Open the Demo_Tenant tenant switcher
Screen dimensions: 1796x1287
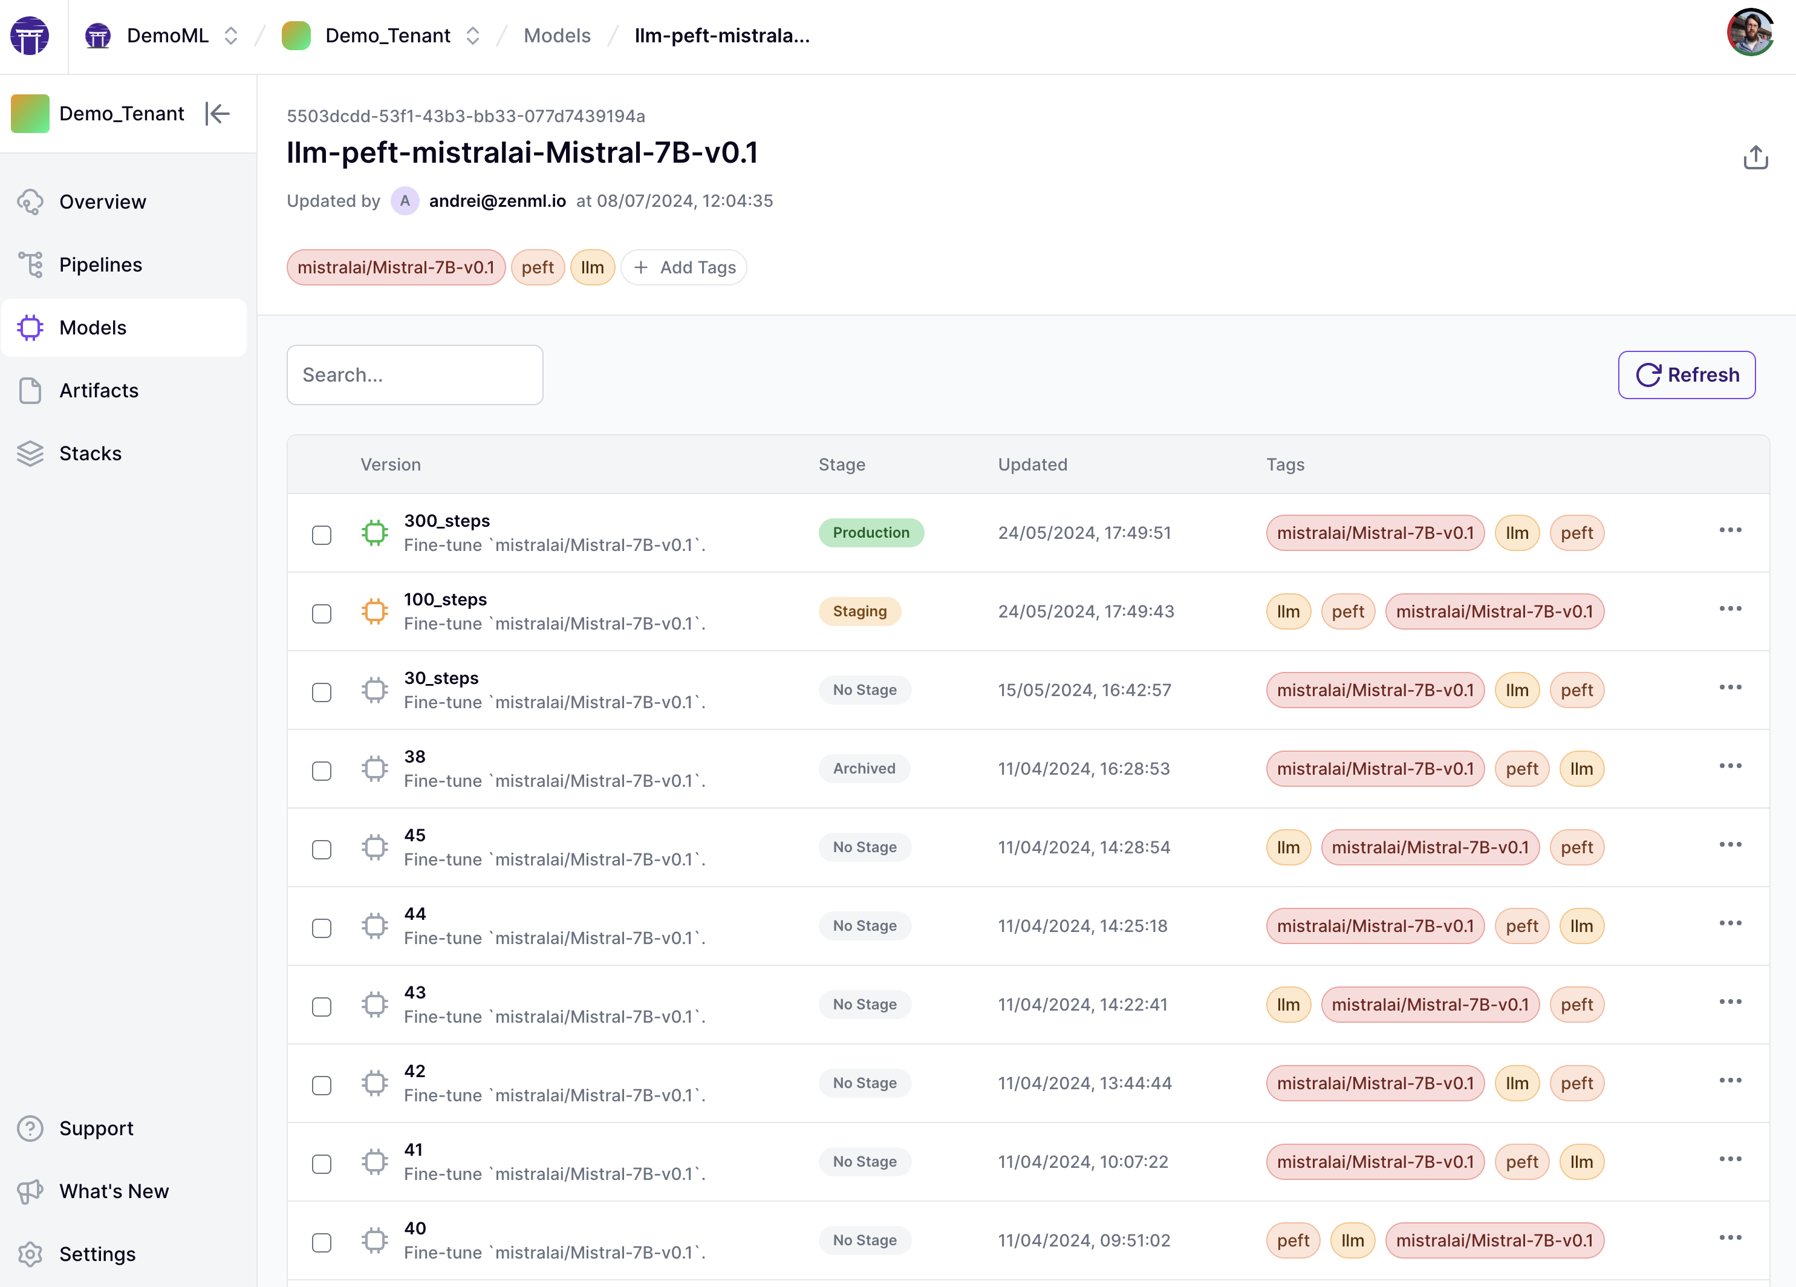473,36
